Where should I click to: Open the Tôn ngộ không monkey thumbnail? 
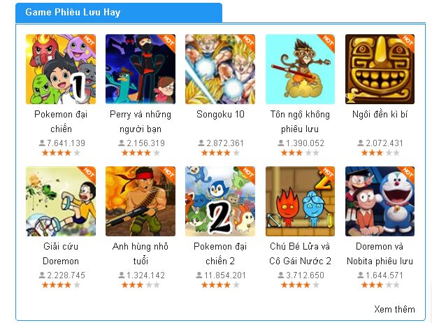click(300, 69)
